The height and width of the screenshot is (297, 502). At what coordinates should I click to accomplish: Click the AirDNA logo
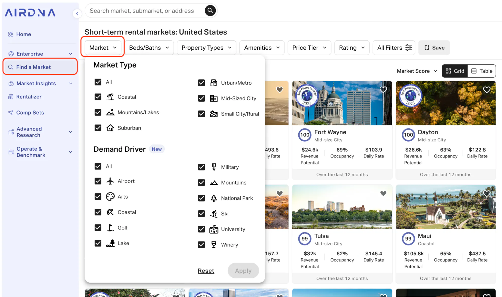[x=30, y=13]
